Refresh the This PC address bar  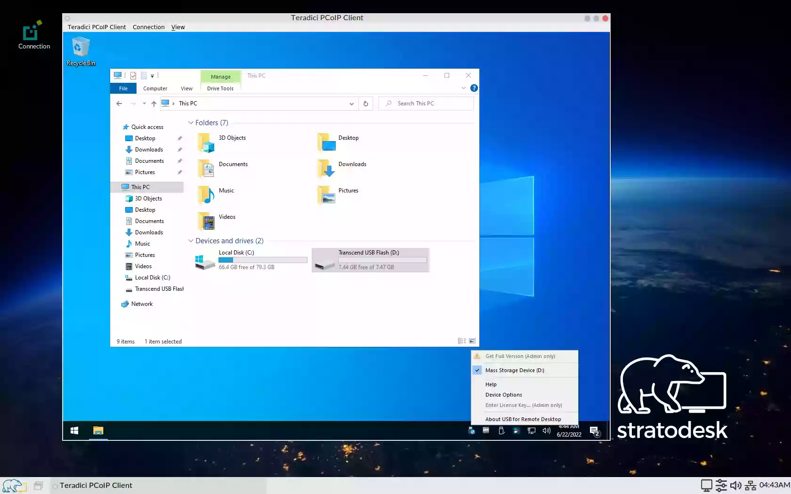366,104
